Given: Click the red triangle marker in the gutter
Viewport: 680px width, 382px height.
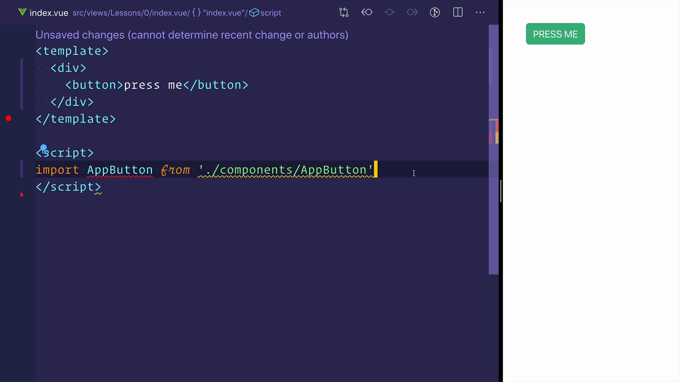Looking at the screenshot, I should [x=22, y=195].
